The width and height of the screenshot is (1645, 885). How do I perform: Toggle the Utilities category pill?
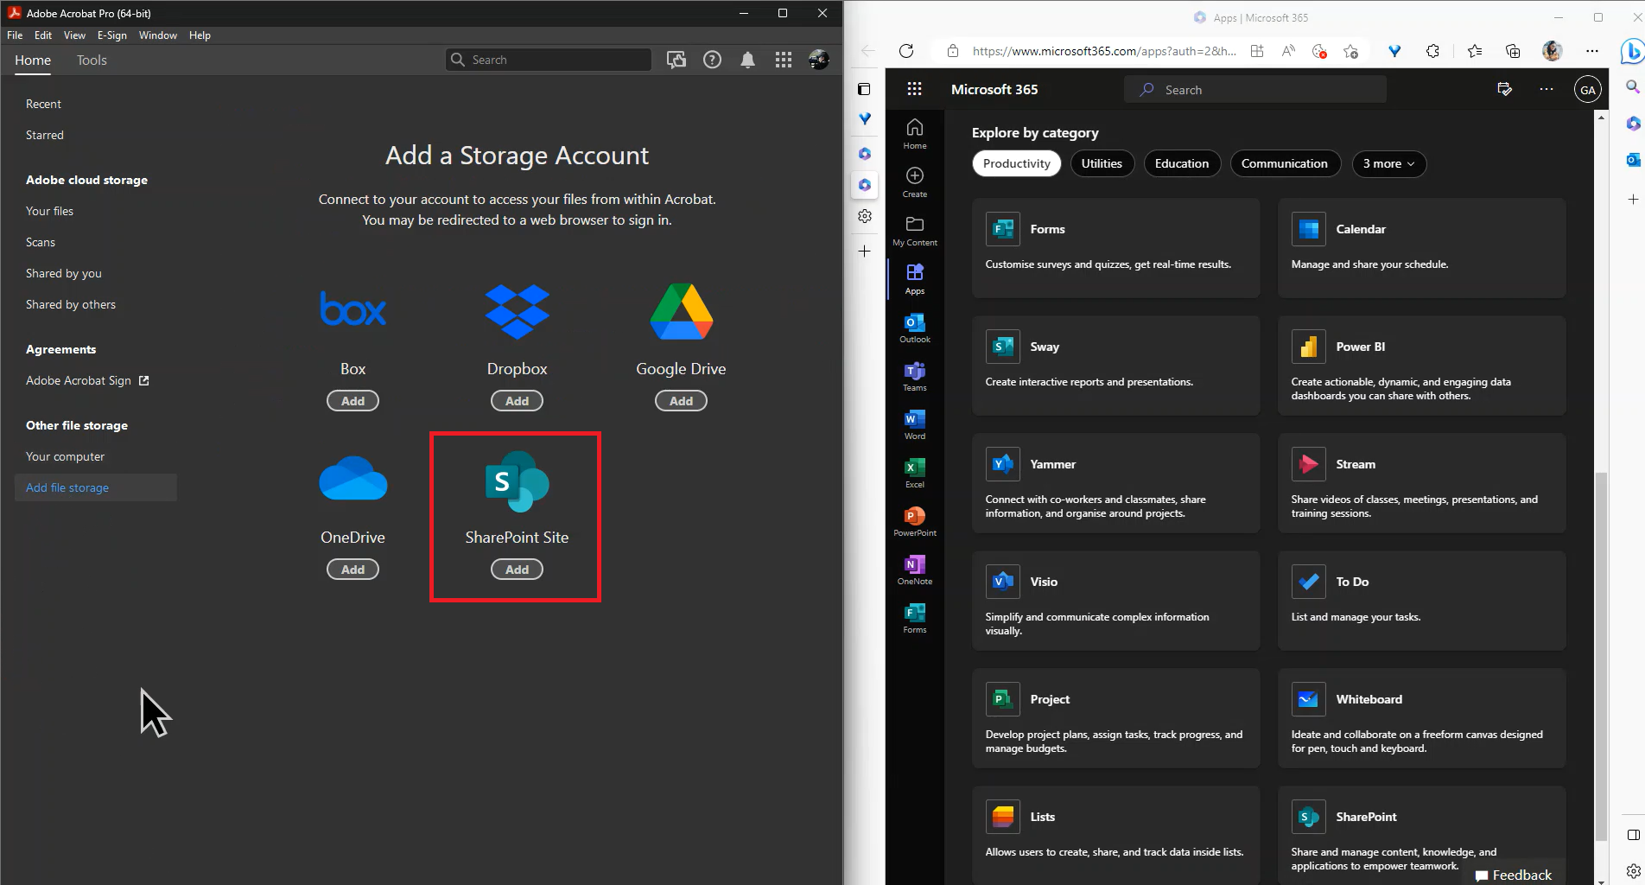click(1102, 163)
